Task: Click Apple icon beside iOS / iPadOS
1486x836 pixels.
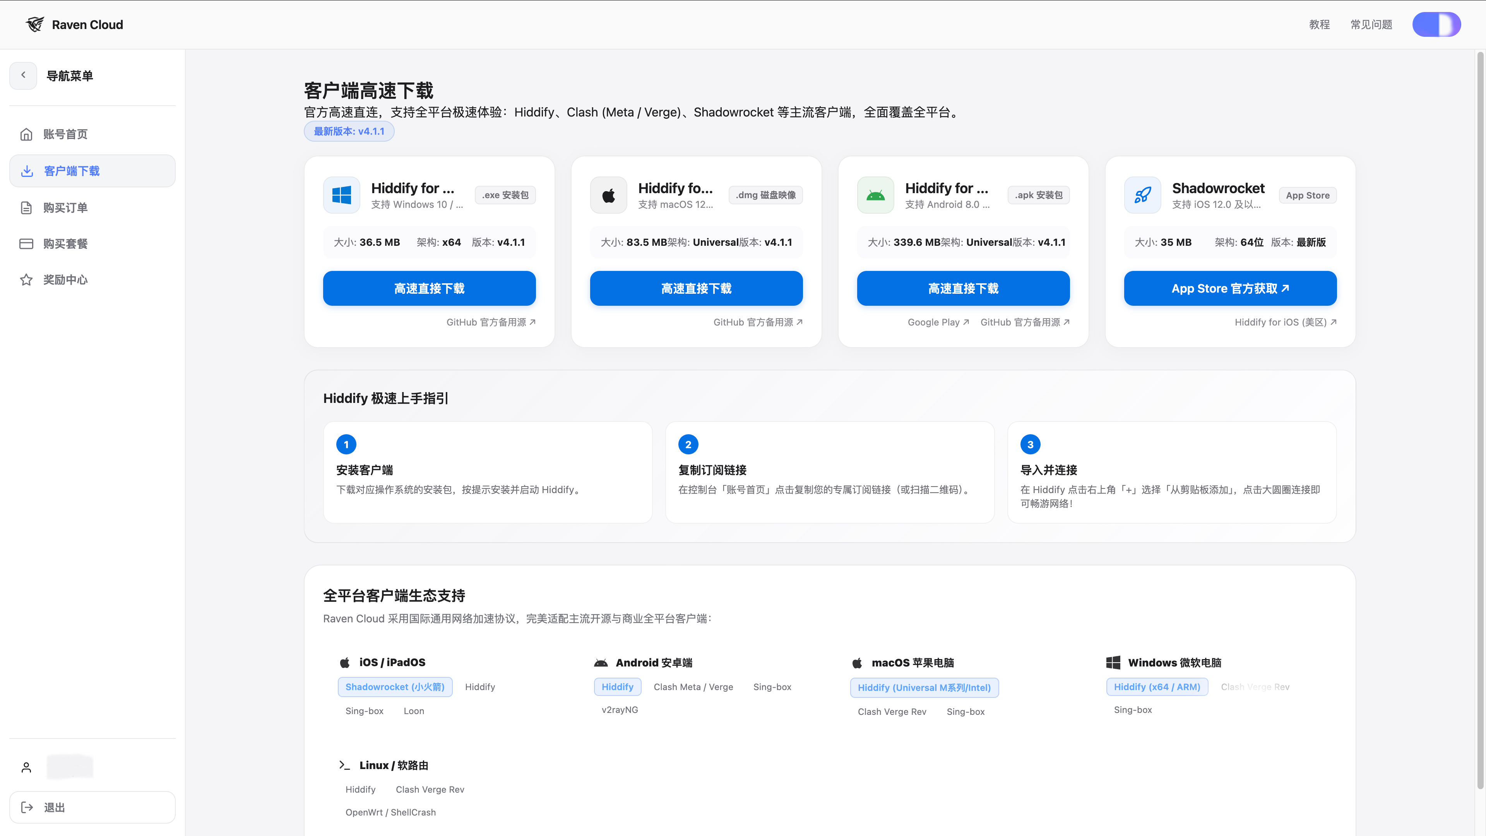Action: (x=344, y=662)
